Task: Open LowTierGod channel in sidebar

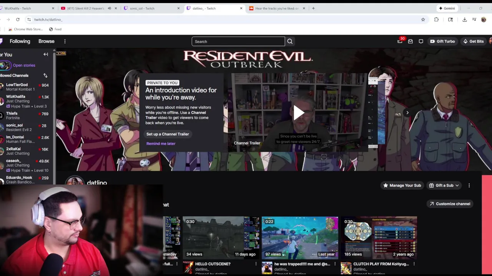Action: pos(25,87)
